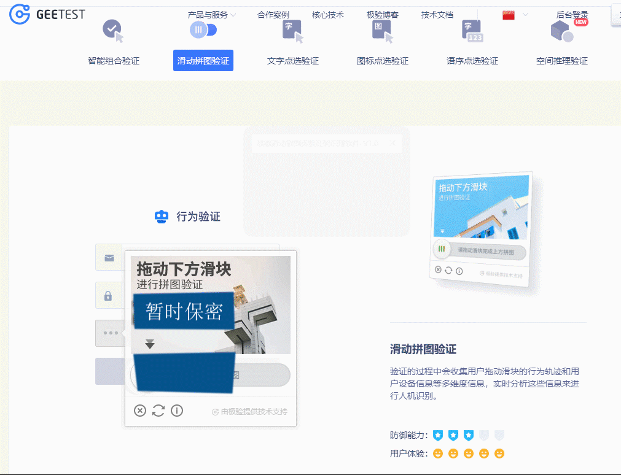Click the captcha close (X) icon
Viewport: 621px width, 475px height.
(x=140, y=411)
